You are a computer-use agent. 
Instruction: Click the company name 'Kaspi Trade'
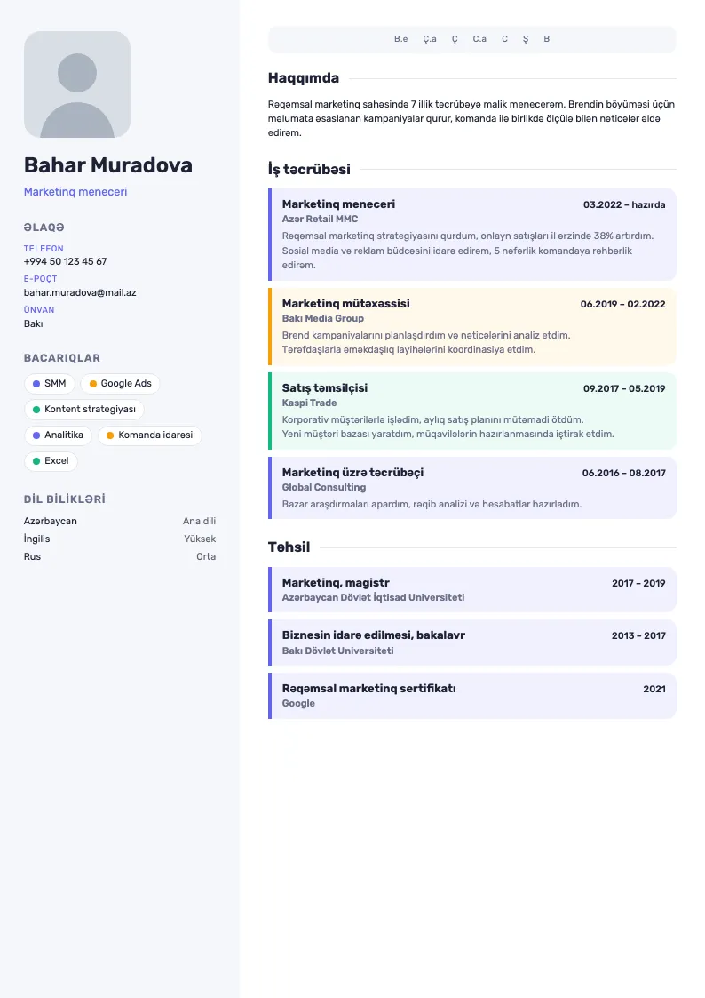pyautogui.click(x=310, y=403)
